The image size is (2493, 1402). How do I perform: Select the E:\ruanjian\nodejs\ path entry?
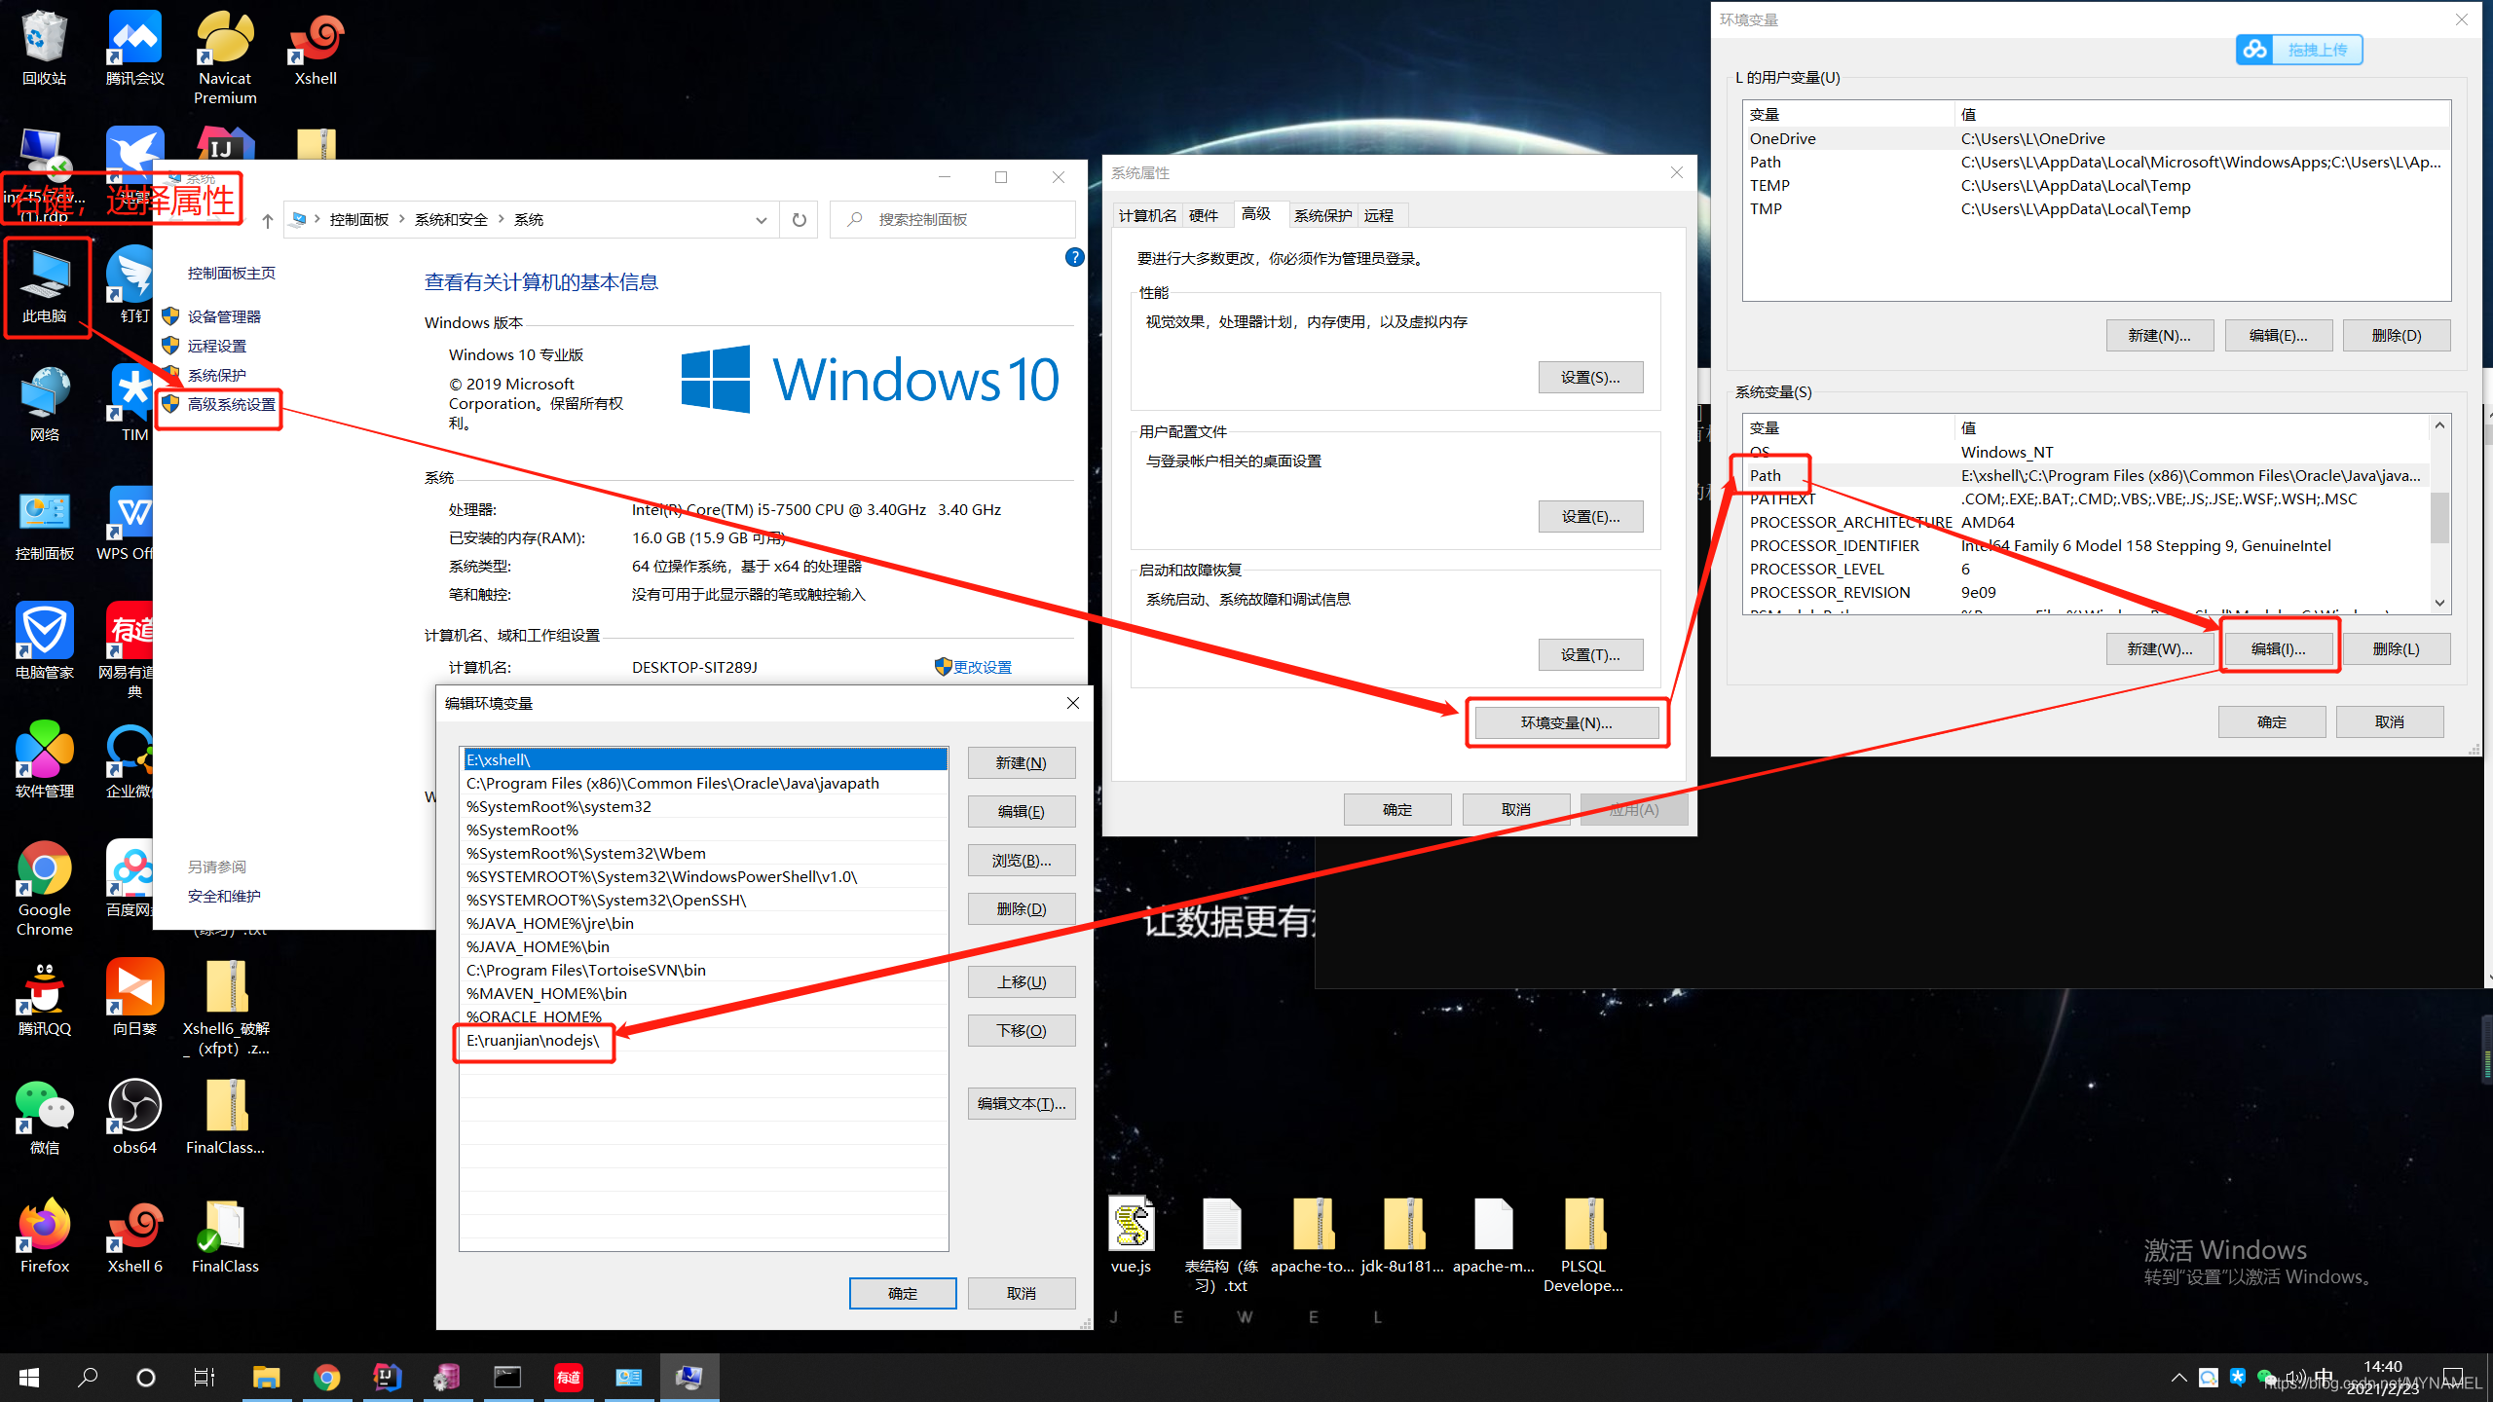pos(533,1041)
